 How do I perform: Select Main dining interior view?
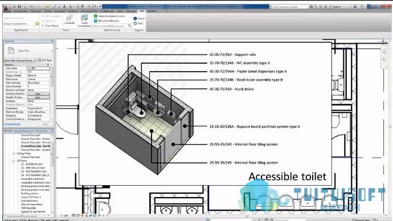[31, 205]
